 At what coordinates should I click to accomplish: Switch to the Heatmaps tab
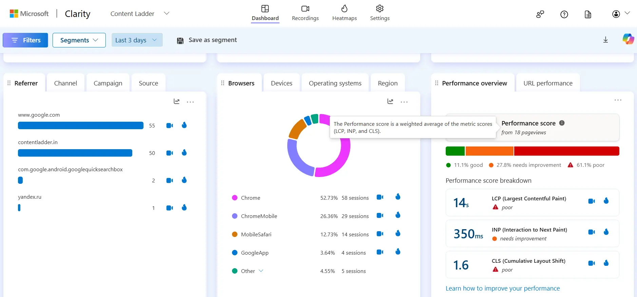344,13
